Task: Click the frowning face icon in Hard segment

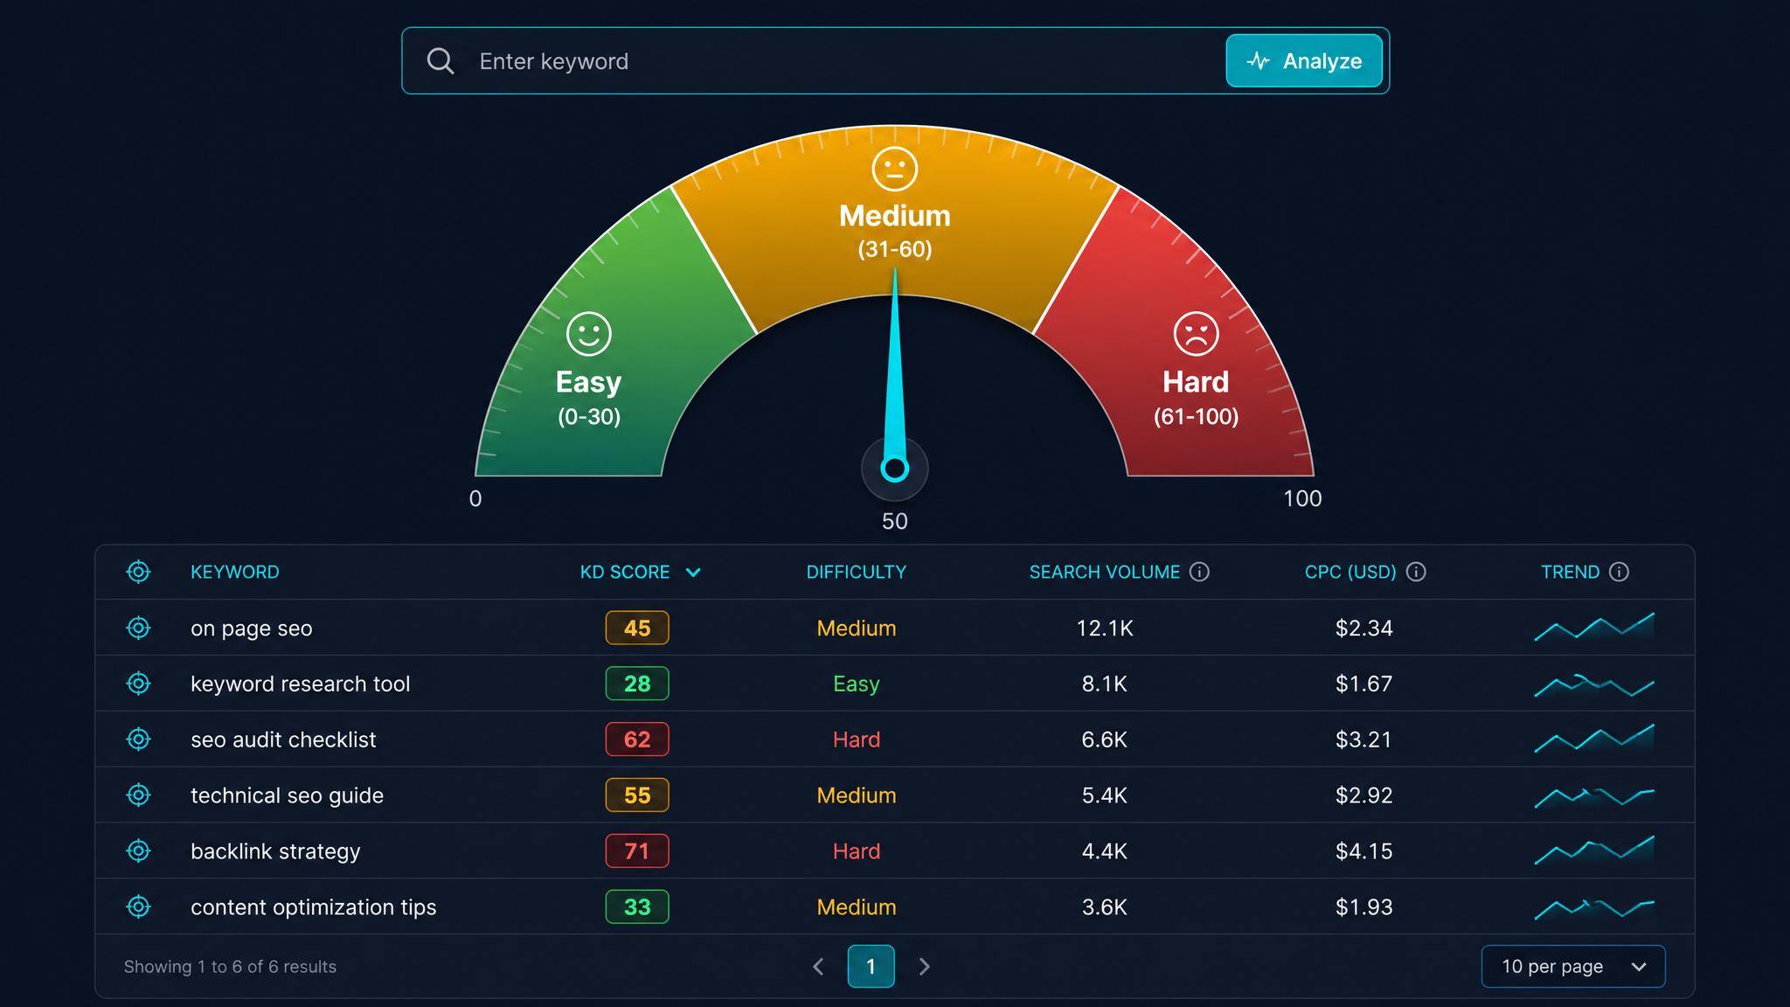Action: pyautogui.click(x=1196, y=334)
